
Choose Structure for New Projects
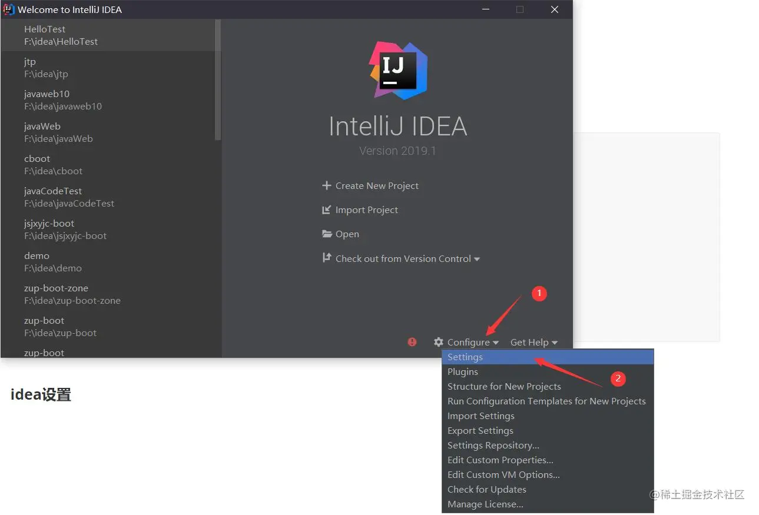coord(548,386)
